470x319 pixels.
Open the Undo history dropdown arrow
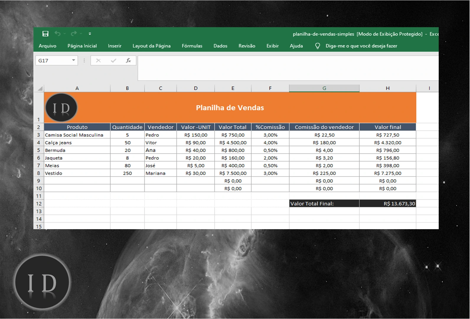point(65,34)
